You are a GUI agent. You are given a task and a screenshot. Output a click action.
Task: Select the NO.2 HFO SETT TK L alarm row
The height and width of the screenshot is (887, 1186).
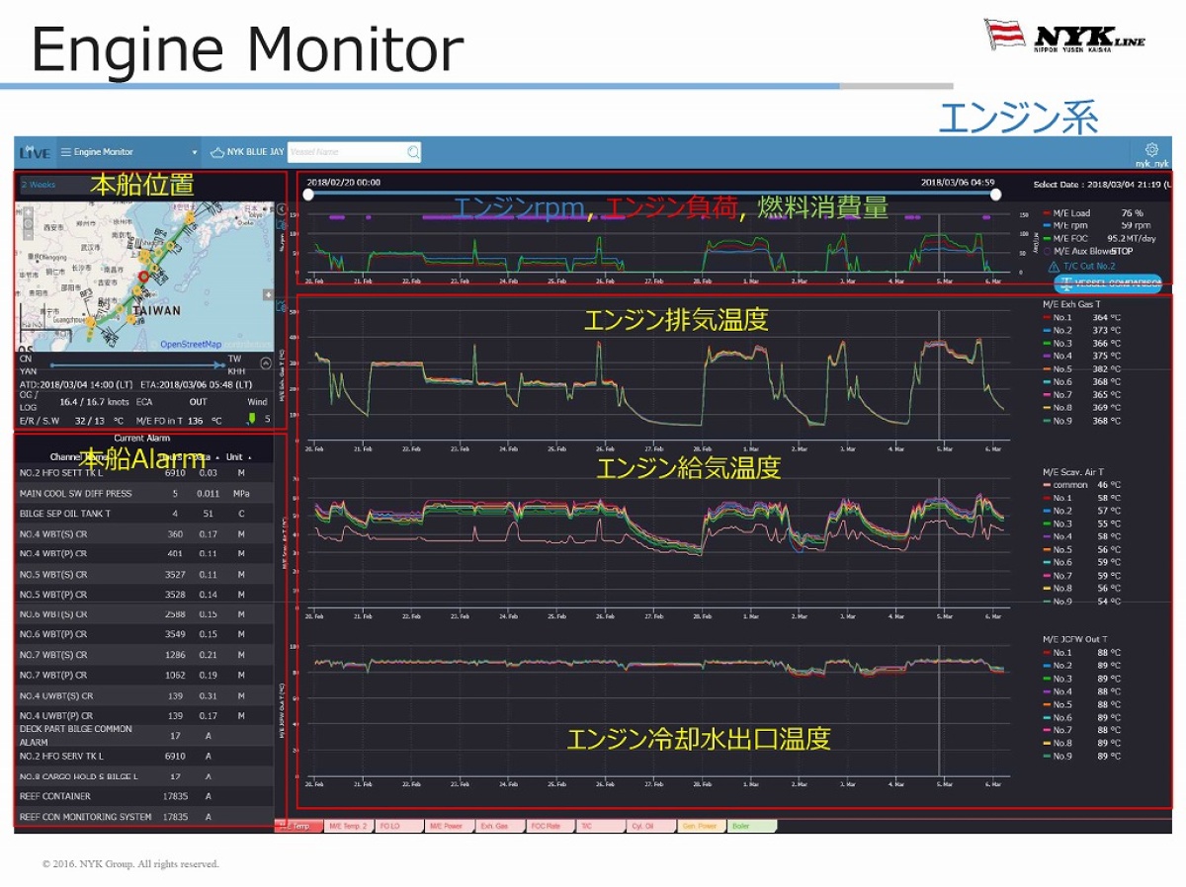pyautogui.click(x=145, y=473)
